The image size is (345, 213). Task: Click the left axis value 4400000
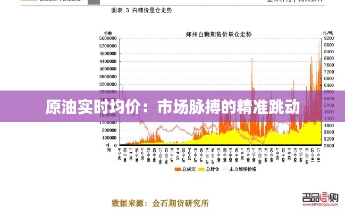108,61
